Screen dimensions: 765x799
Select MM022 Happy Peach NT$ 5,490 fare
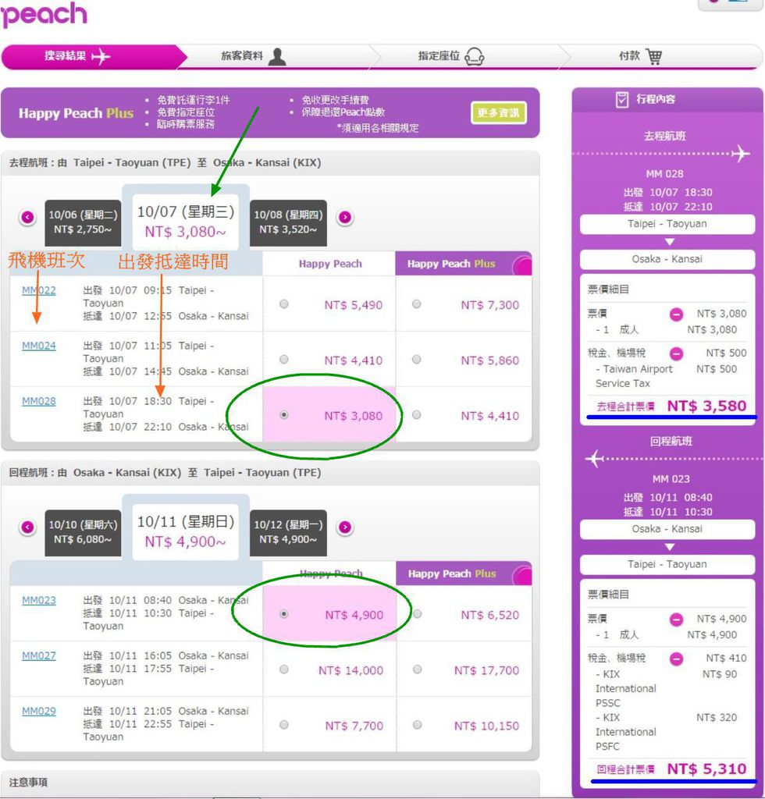(x=284, y=304)
